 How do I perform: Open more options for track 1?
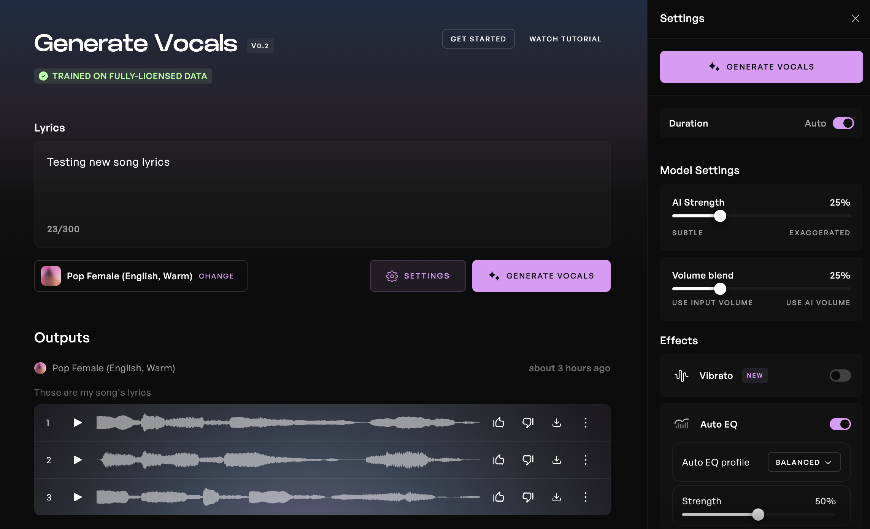click(x=586, y=423)
